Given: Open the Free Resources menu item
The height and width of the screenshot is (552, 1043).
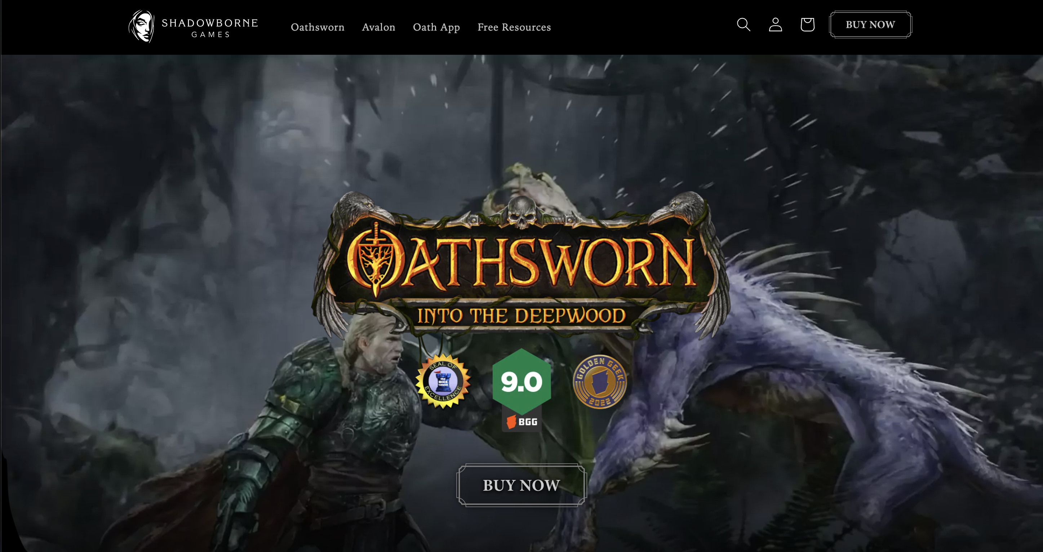Looking at the screenshot, I should (514, 27).
